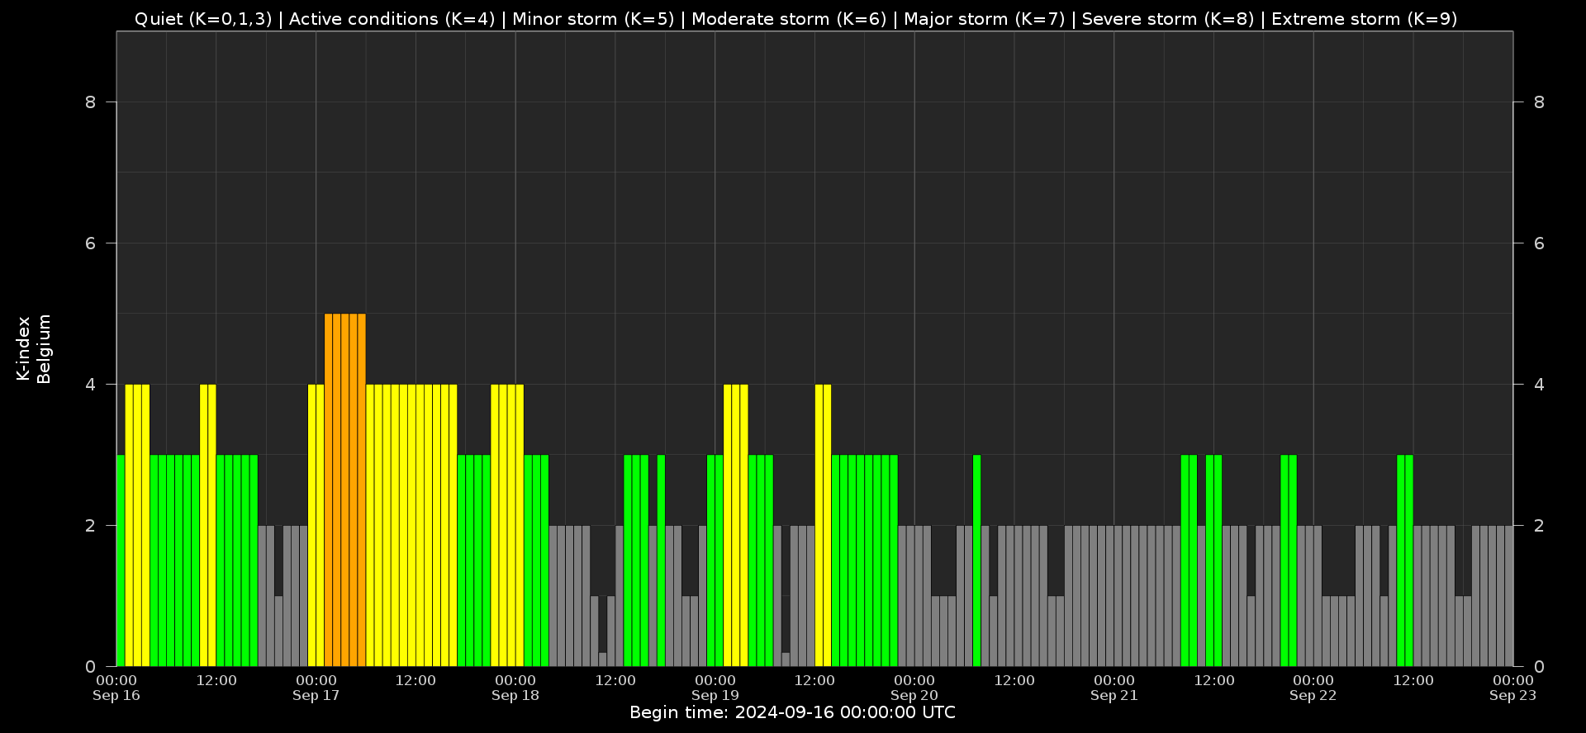
Task: Click the 'Severe storm (K=8)' legend text
Action: [1168, 19]
